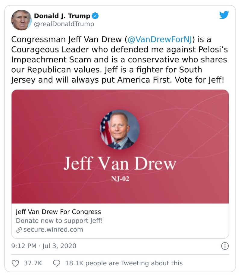Image resolution: width=241 pixels, height=278 pixels.
Task: Click the reply speech bubble icon
Action: [x=57, y=263]
